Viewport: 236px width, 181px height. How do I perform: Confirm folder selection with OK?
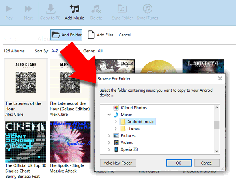click(x=179, y=163)
